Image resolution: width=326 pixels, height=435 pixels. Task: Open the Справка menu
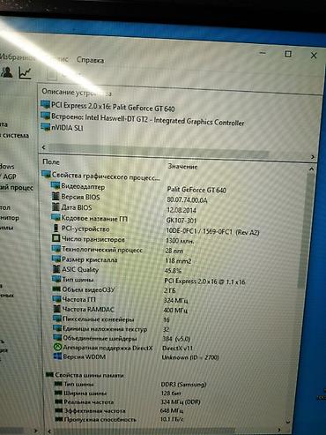90,60
